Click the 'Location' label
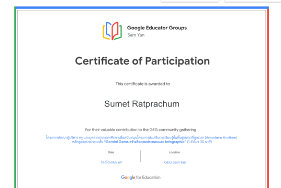281x188 pixels. point(175,152)
